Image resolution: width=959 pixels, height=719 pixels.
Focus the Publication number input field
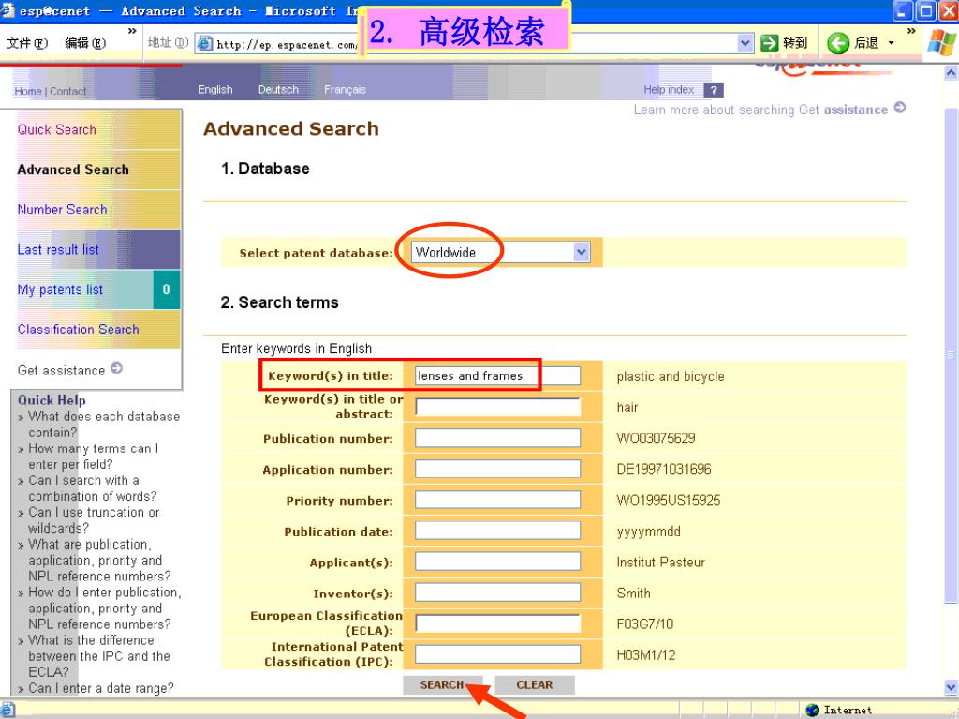(x=498, y=438)
